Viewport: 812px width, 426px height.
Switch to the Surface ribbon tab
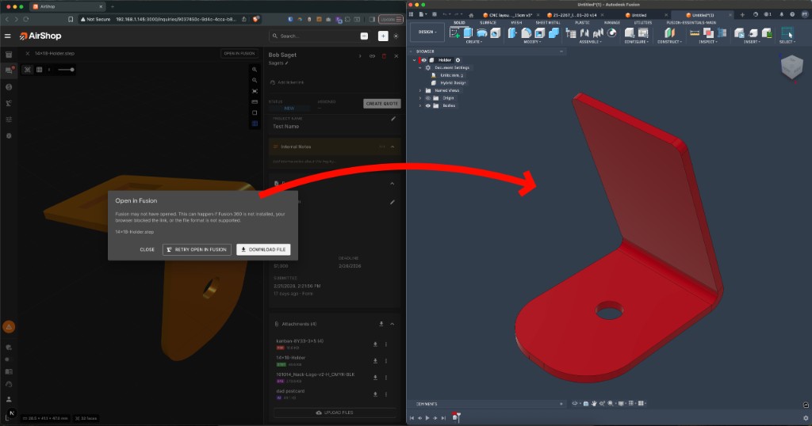(488, 22)
